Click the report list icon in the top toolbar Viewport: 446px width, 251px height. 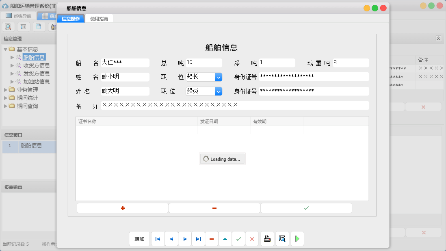pyautogui.click(x=23, y=26)
